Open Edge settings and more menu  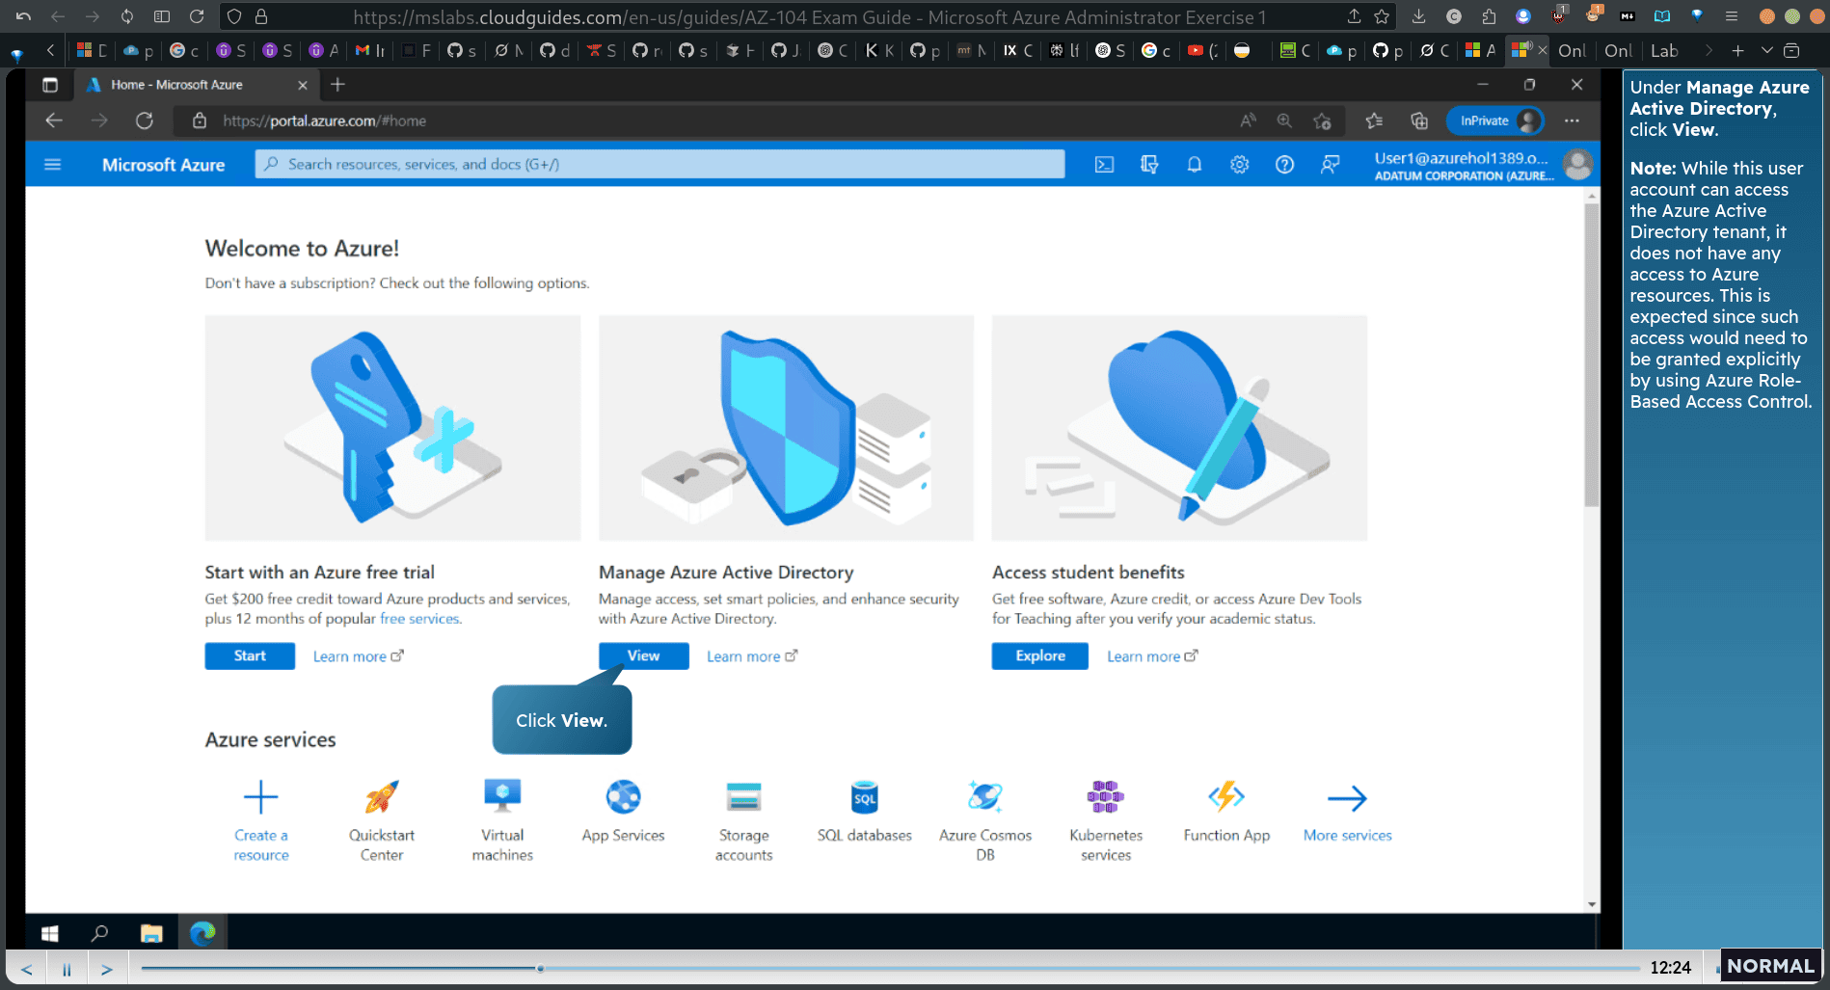coord(1573,120)
